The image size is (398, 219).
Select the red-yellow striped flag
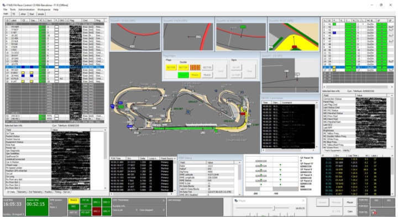tap(195, 67)
